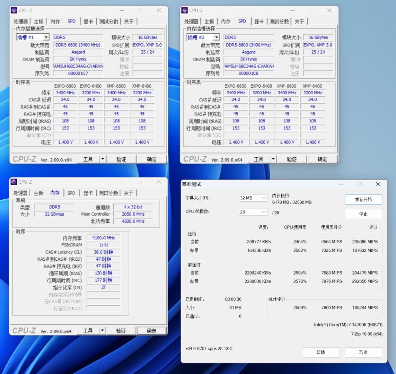The width and height of the screenshot is (396, 374).
Task: Click DRAM manufacturer SK Hynix in slot #1
Action: pyautogui.click(x=78, y=59)
